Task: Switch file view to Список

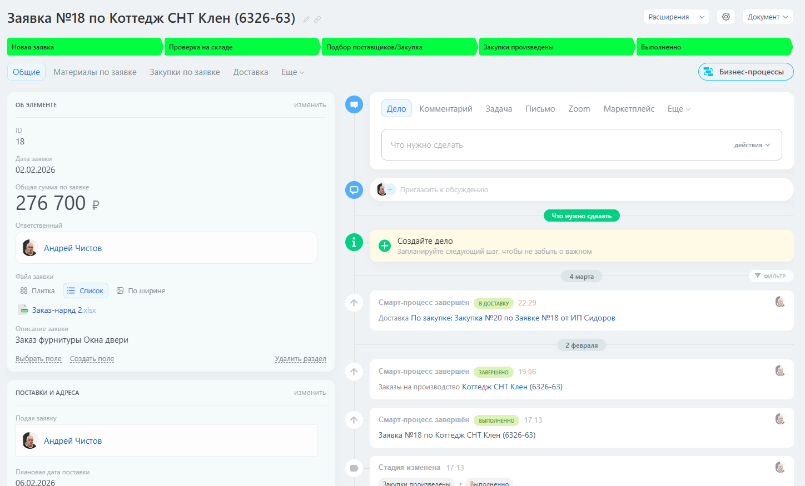Action: click(85, 290)
